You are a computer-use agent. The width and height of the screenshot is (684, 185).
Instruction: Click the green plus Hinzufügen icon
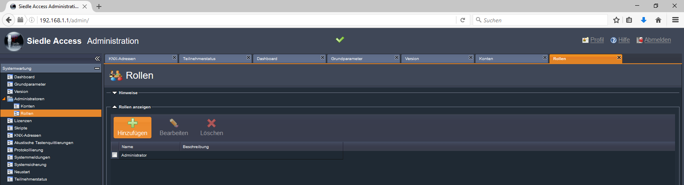pyautogui.click(x=132, y=123)
